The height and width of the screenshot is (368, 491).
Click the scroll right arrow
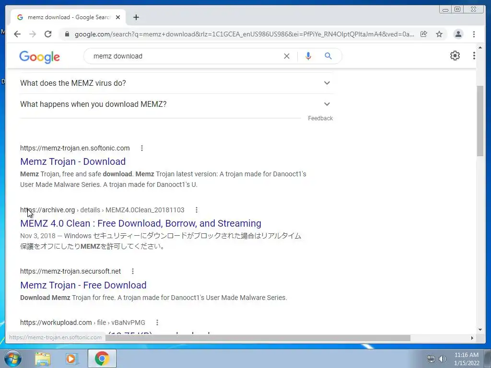coord(472,338)
